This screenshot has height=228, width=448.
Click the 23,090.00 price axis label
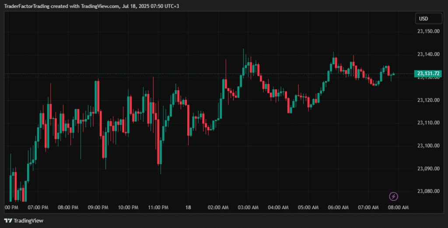(x=428, y=168)
